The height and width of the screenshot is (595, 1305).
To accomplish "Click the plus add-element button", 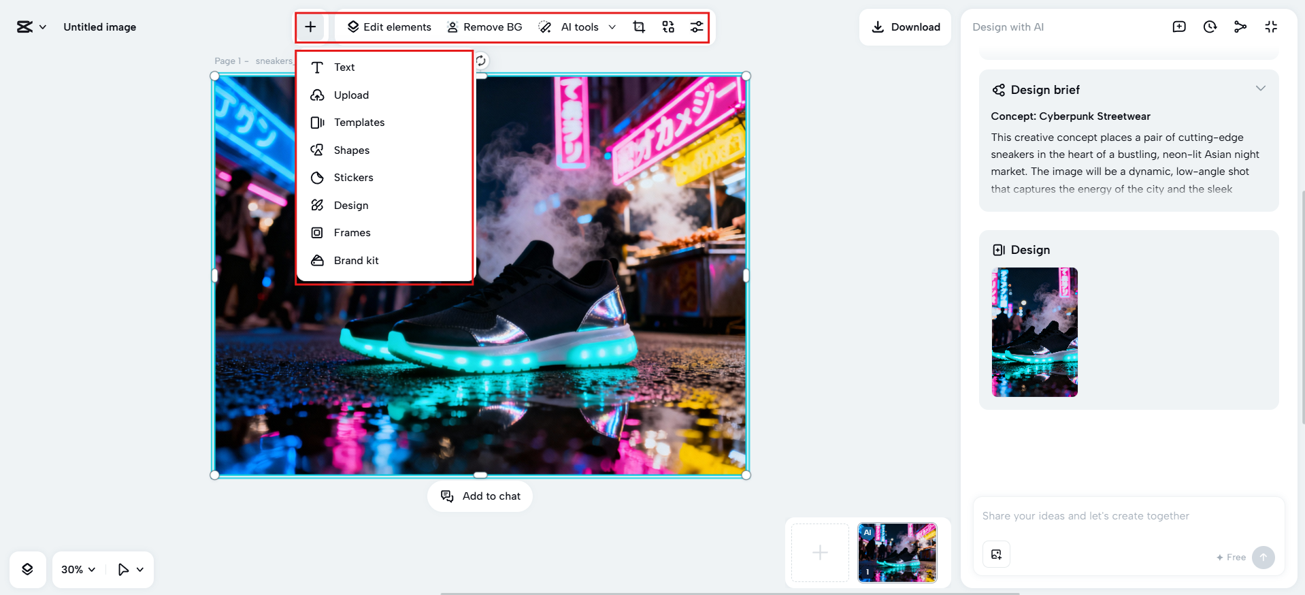I will pos(310,27).
